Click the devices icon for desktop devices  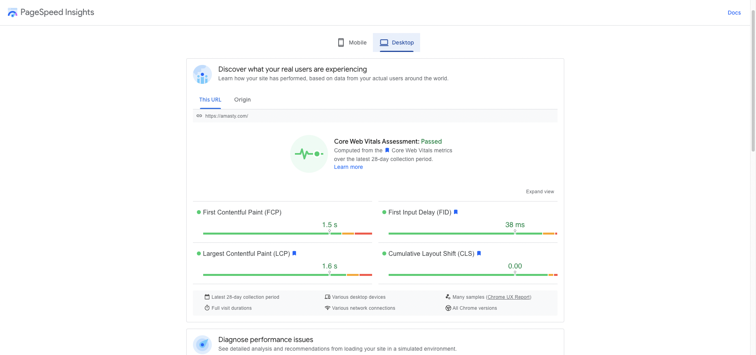pos(327,297)
